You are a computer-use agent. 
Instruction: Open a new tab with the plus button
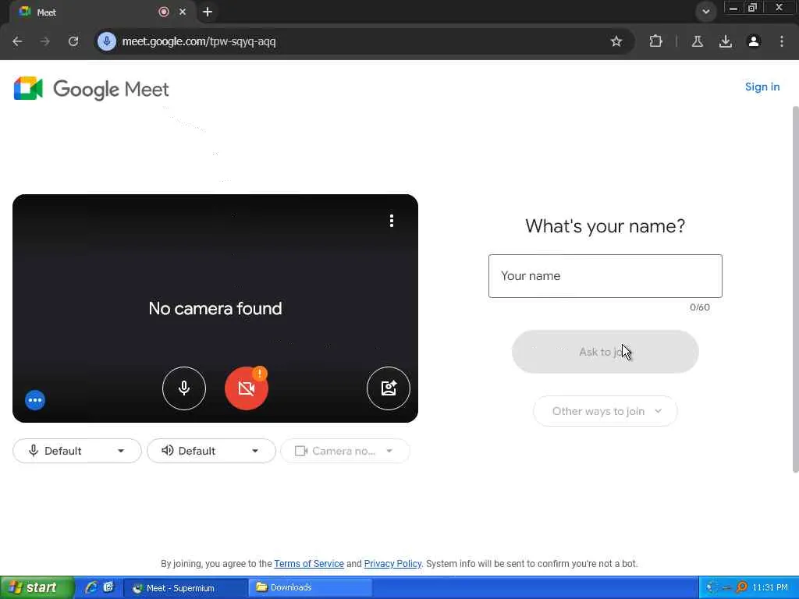coord(208,12)
